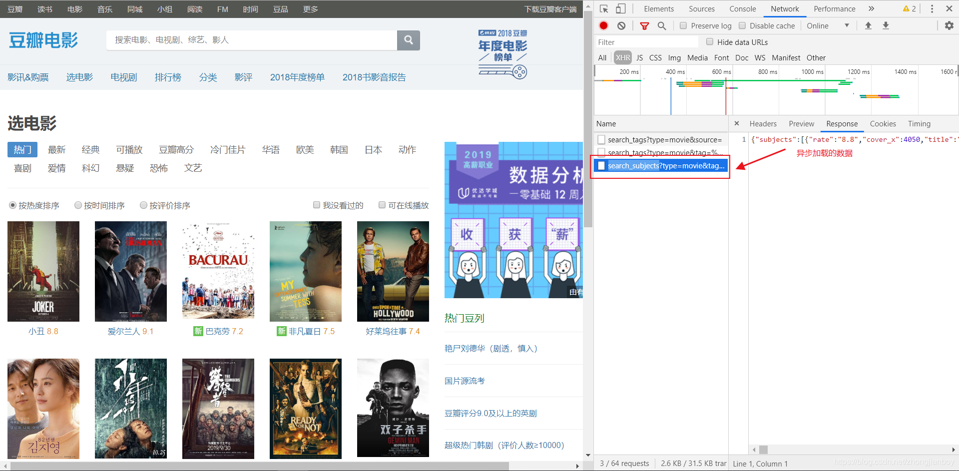Viewport: 959px width, 471px height.
Task: Select the search_tags?type=movie&source= request
Action: (661, 140)
